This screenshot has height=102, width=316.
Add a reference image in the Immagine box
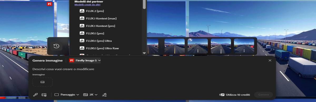[42, 82]
